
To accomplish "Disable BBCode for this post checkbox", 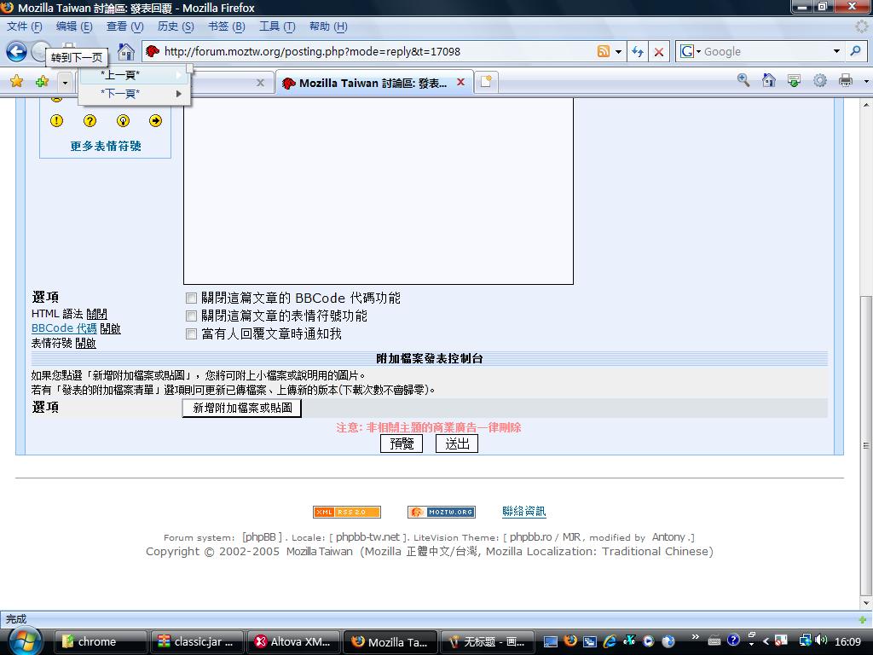I will coord(192,299).
